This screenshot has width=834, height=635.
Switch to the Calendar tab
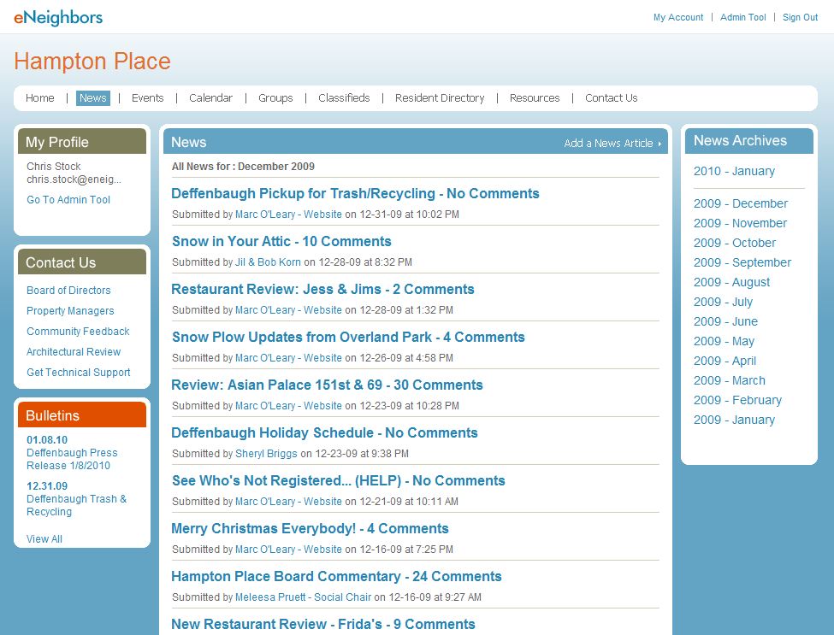(x=210, y=98)
